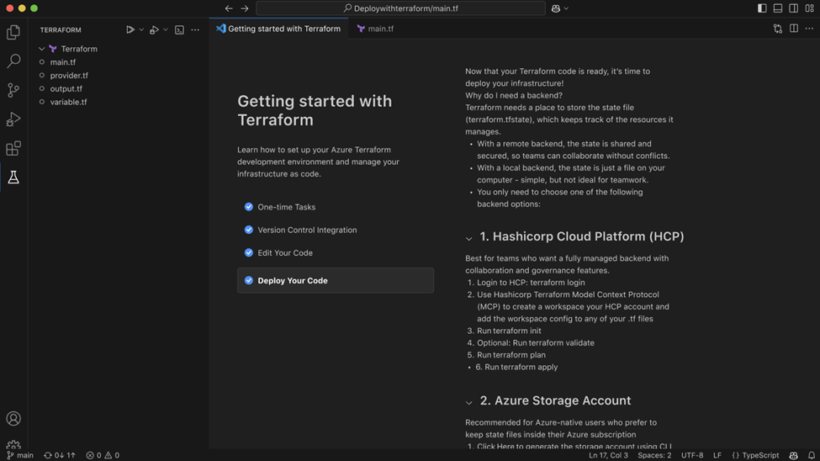Switch to the main.tf editor tab

click(375, 29)
